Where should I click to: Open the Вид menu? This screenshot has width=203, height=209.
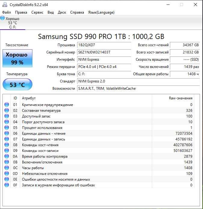point(51,12)
